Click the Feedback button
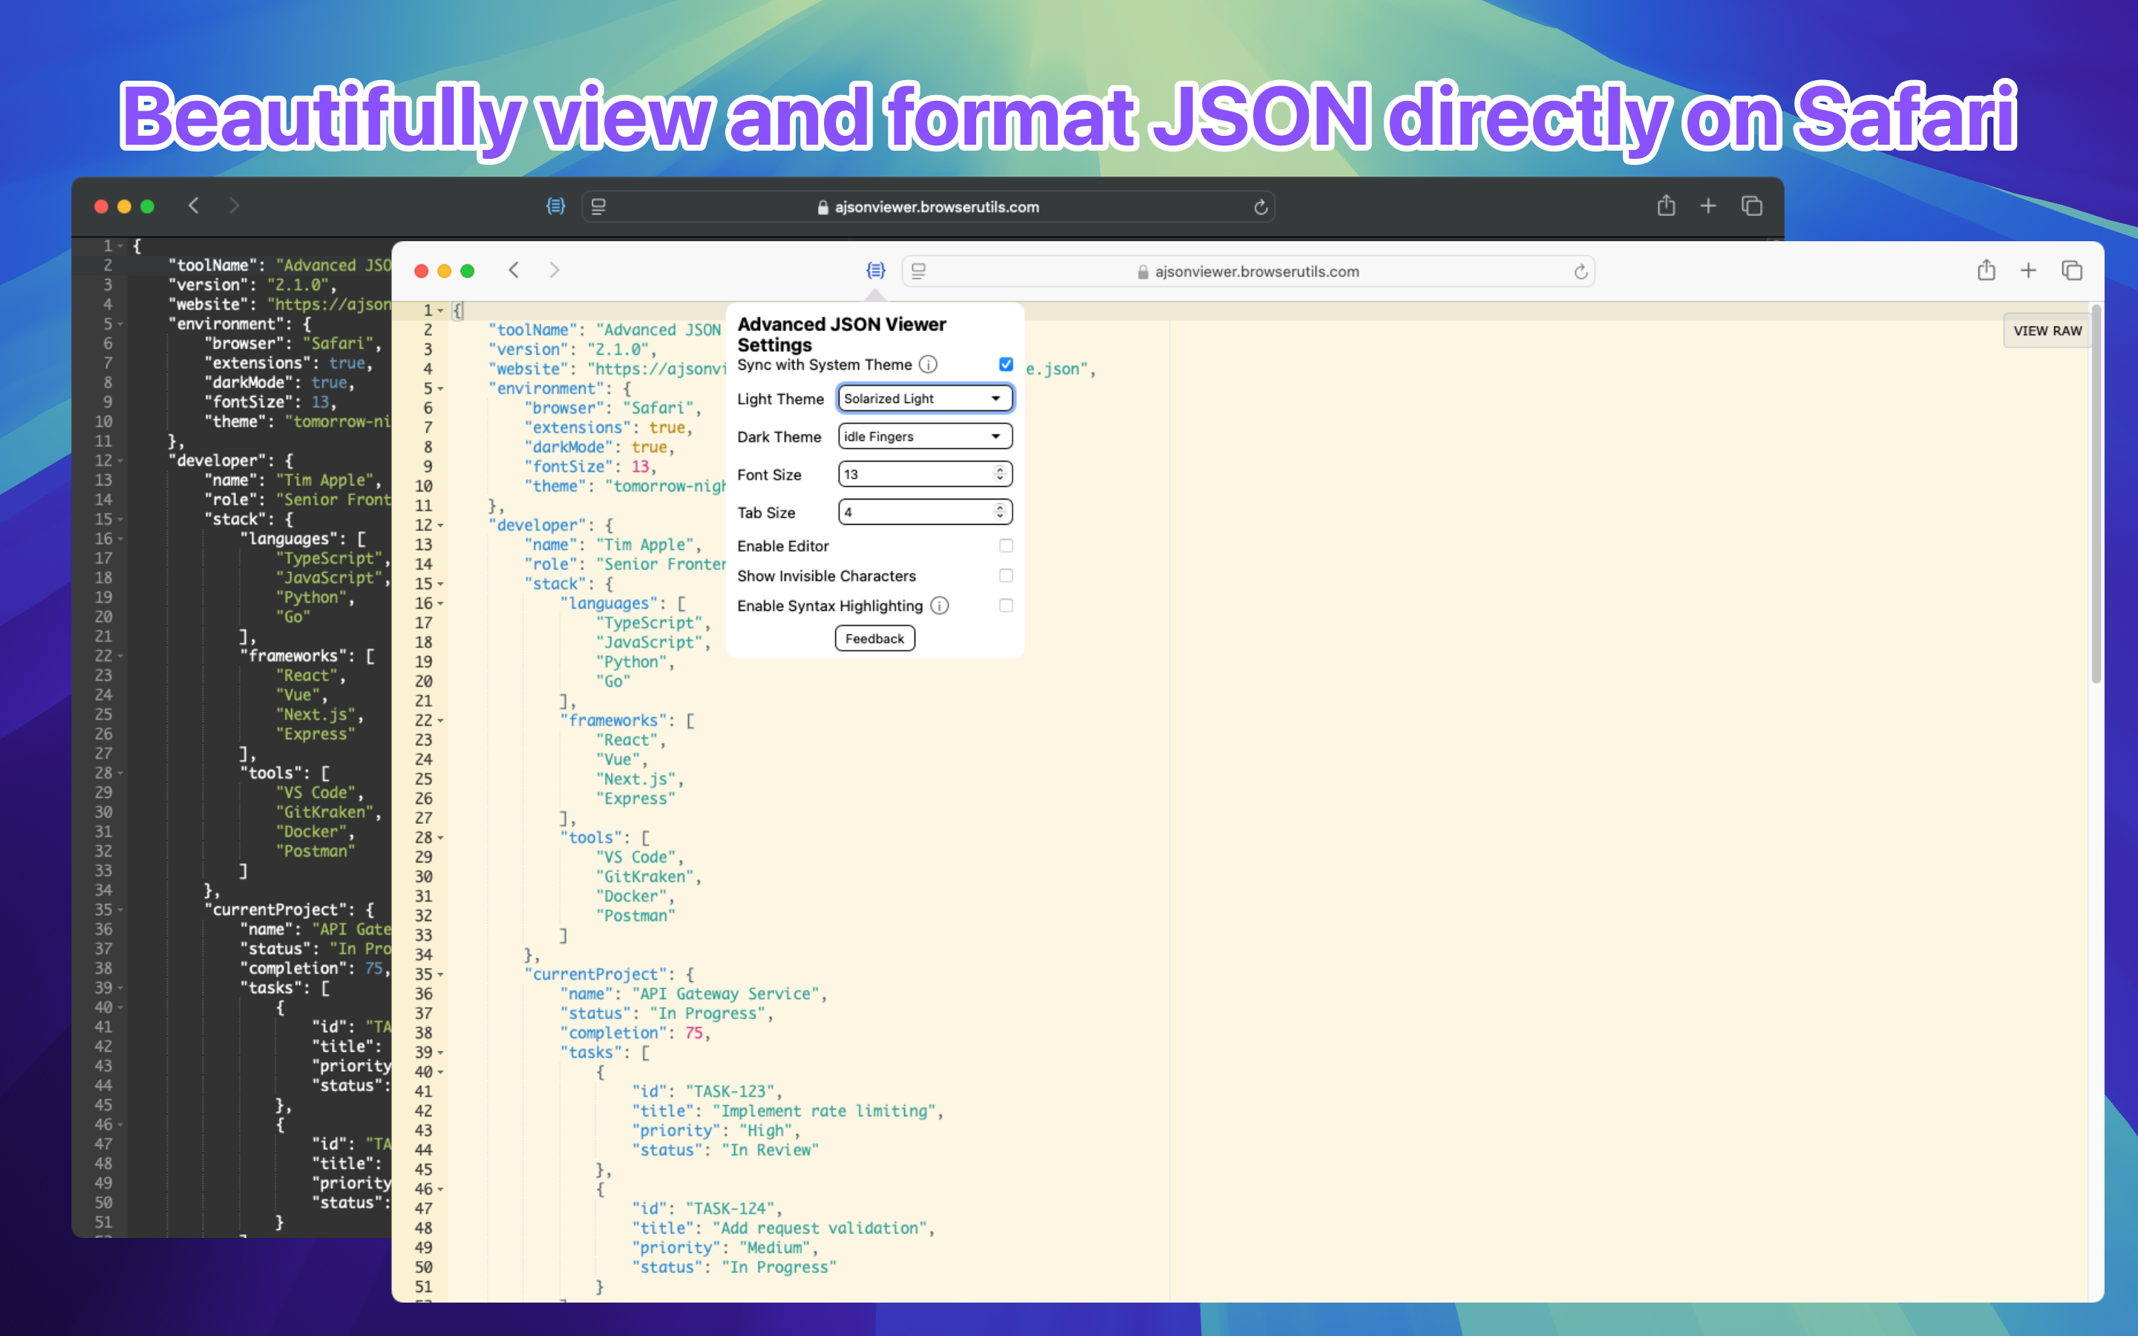This screenshot has width=2138, height=1336. (875, 638)
